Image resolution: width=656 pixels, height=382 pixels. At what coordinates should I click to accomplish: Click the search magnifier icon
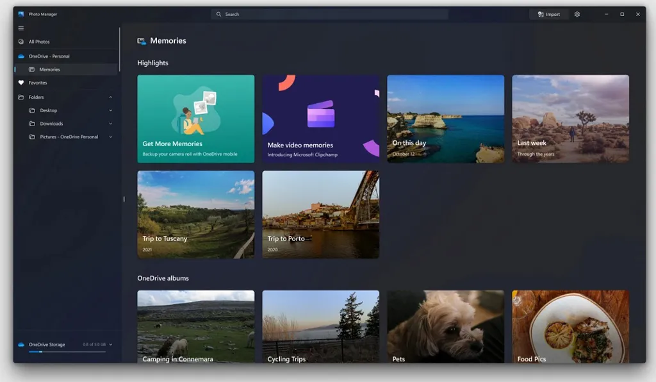[x=218, y=14]
